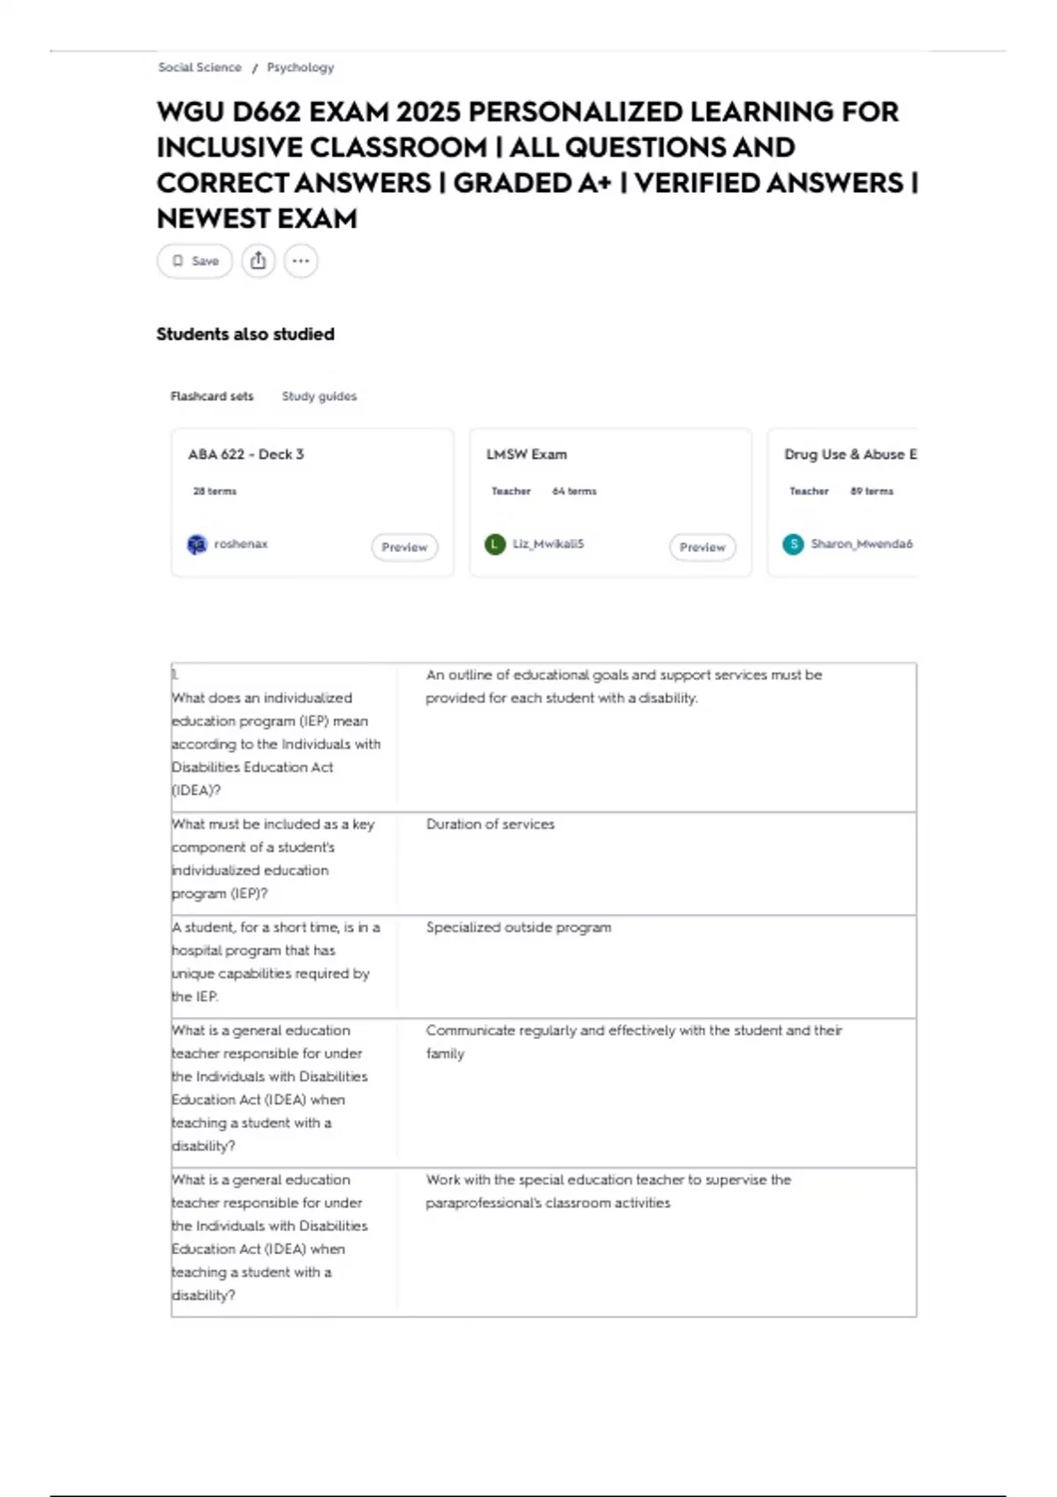This screenshot has width=1057, height=1497.
Task: Open the LMSW Exam card title
Action: pyautogui.click(x=527, y=454)
